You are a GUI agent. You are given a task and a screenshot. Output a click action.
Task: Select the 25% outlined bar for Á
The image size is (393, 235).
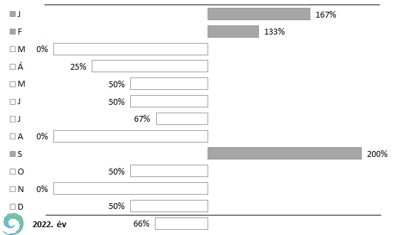[150, 66]
